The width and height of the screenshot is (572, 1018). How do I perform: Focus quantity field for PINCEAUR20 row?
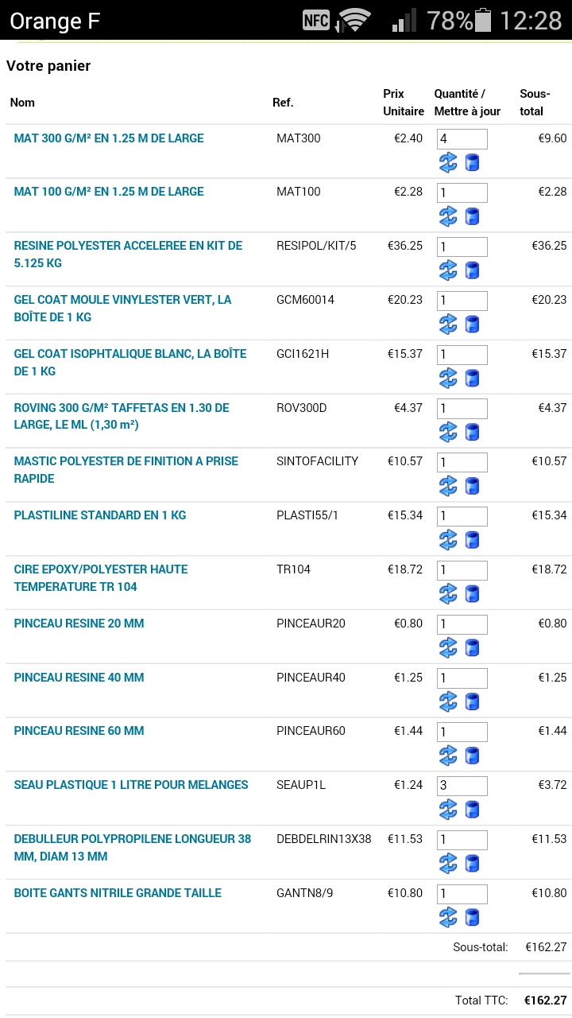[462, 624]
